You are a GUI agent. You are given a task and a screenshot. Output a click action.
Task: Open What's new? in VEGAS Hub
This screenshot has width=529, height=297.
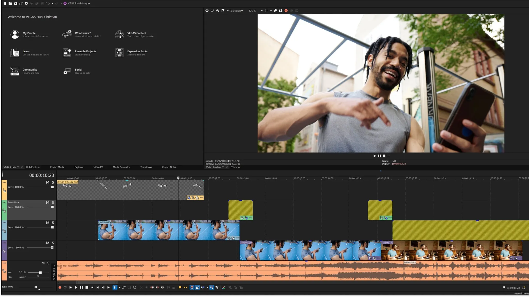pos(81,35)
